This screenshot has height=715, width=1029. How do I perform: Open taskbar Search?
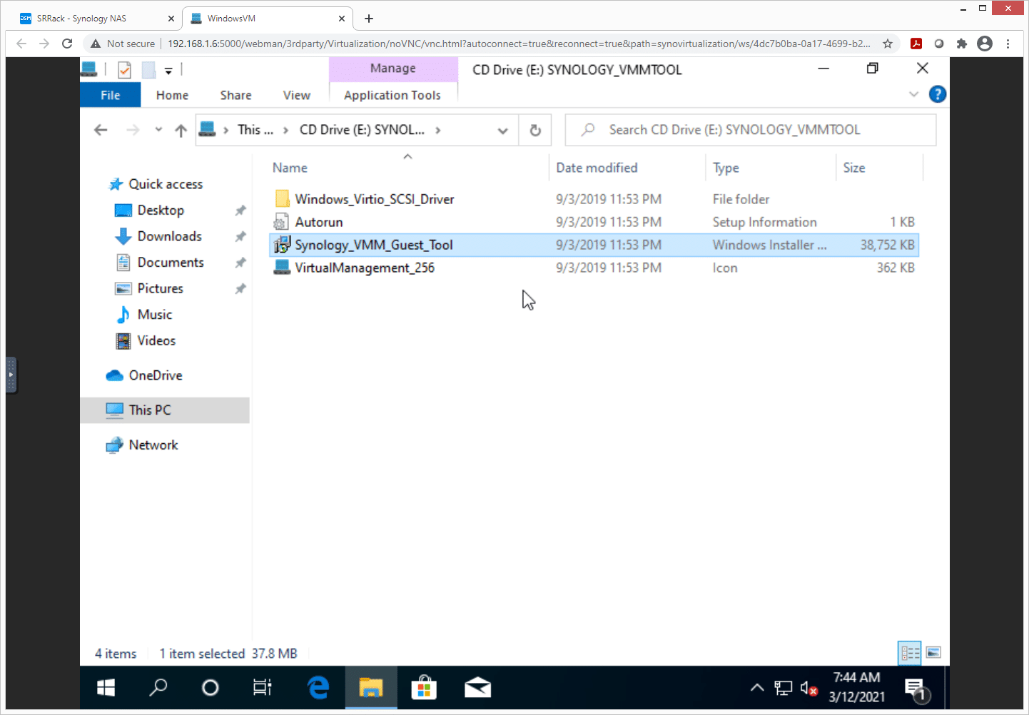click(158, 688)
